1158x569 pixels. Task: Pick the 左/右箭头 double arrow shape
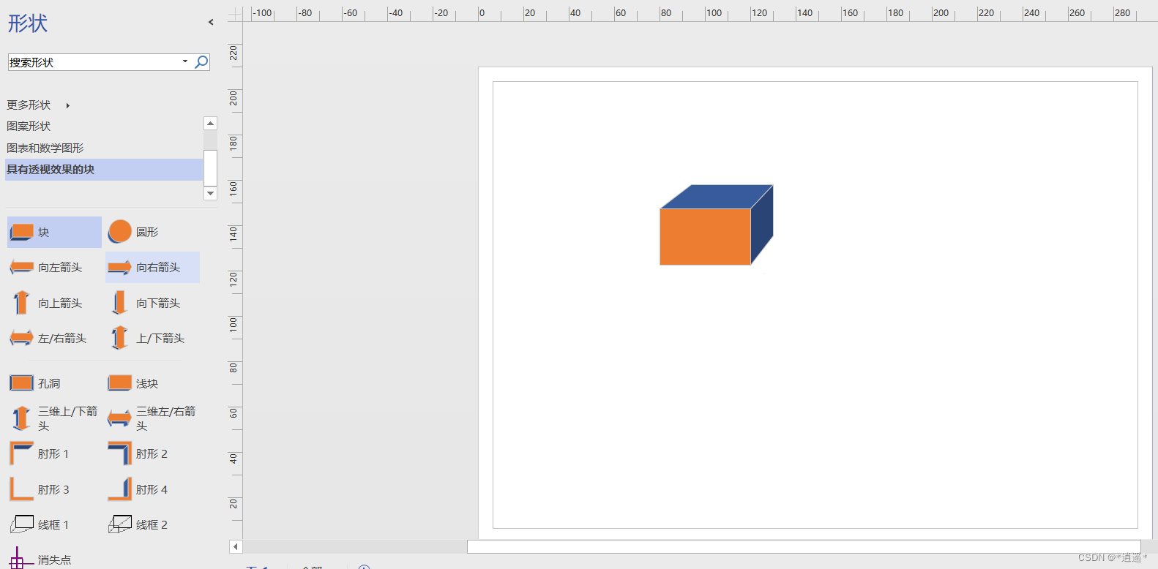[21, 338]
